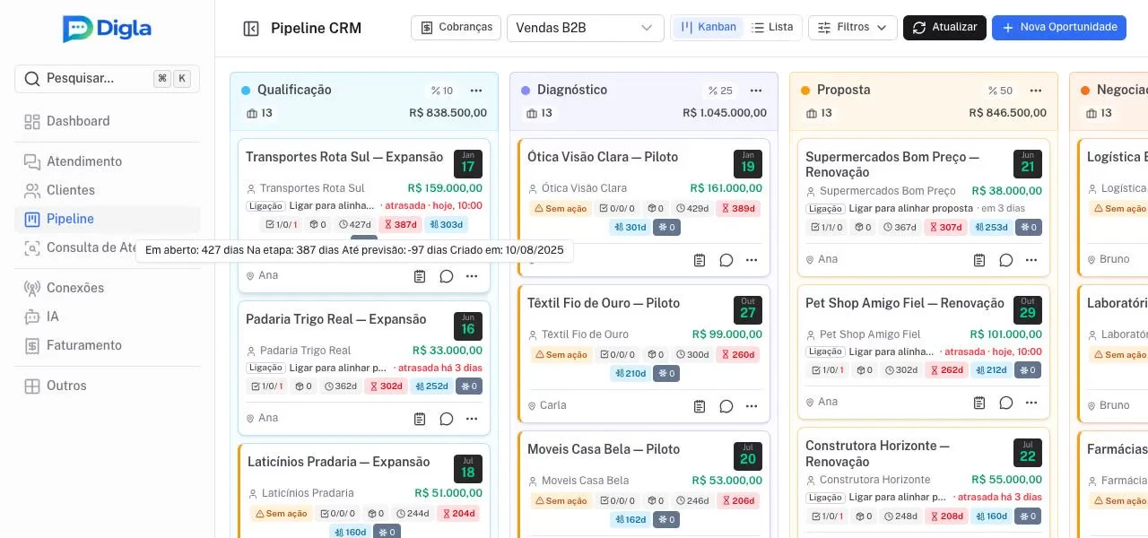Screen dimensions: 1148x538
Task: Open Móveis Casa Bela — Piloto card title
Action: pos(604,449)
